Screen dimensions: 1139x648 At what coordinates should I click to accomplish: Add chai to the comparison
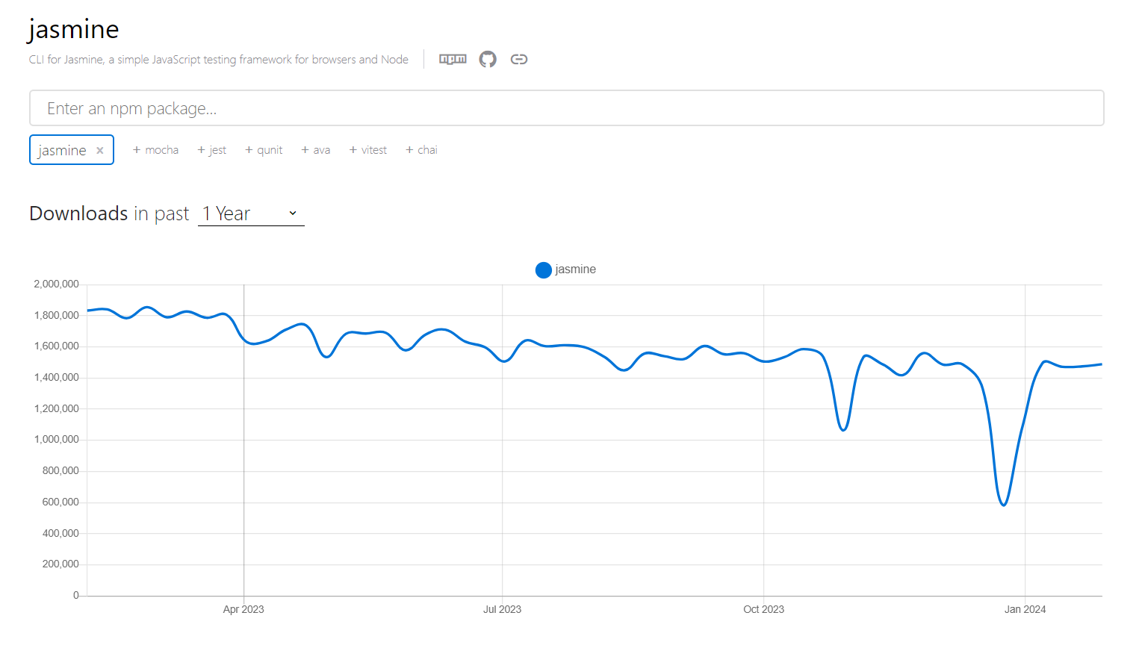point(422,150)
